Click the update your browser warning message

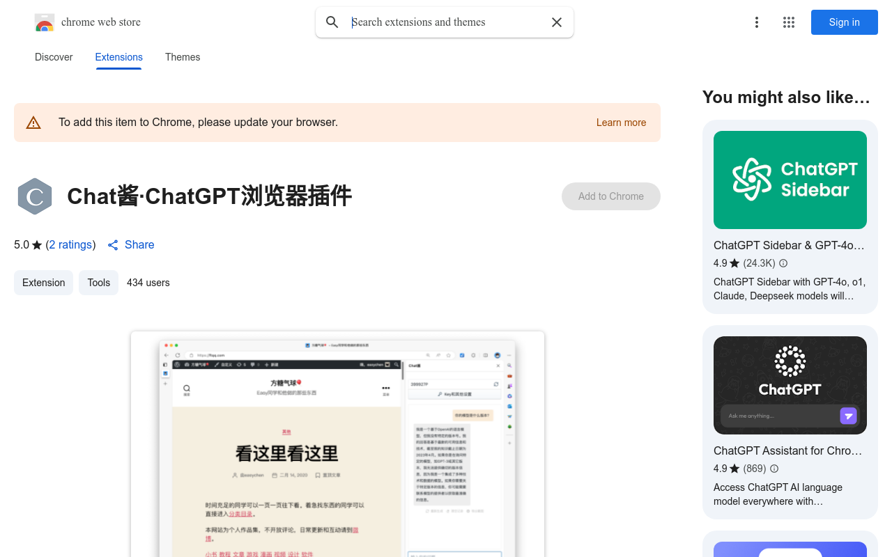point(198,123)
